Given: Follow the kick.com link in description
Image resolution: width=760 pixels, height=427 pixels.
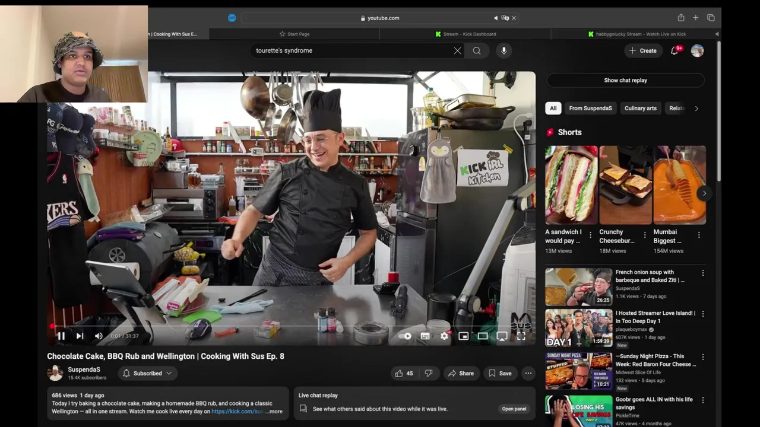Looking at the screenshot, I should tap(237, 411).
